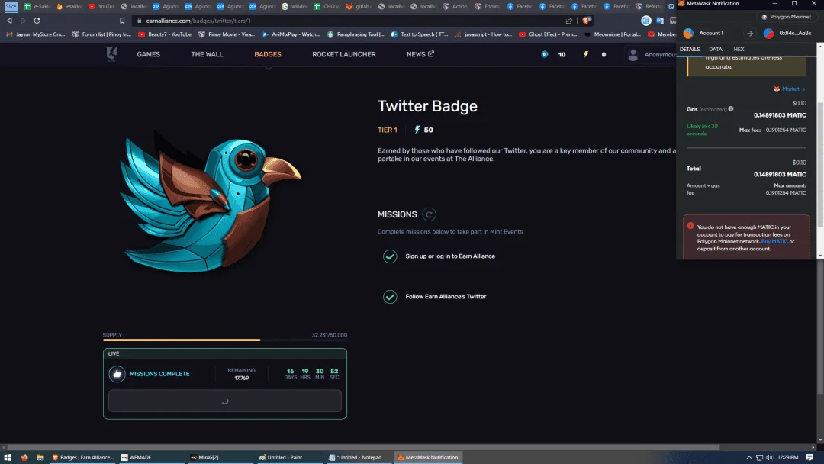Open the Polygon Mainnet network selector
This screenshot has width=824, height=464.
(x=786, y=17)
